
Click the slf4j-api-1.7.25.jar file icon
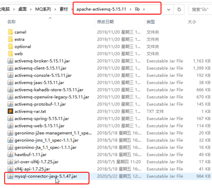click(11, 169)
